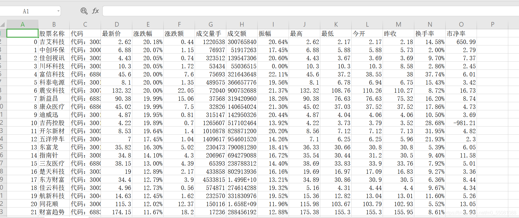The height and width of the screenshot is (218, 519).
Task: Click the 成交量手 header cell
Action: [x=211, y=34]
